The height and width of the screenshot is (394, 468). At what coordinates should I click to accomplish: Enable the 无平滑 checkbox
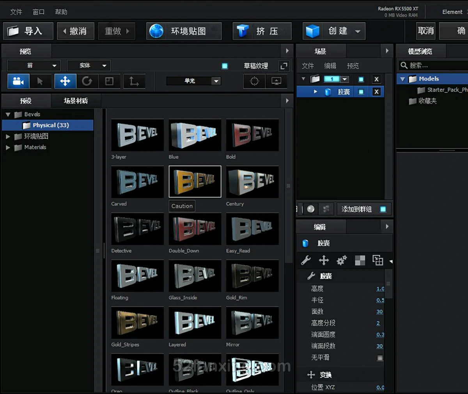[380, 357]
